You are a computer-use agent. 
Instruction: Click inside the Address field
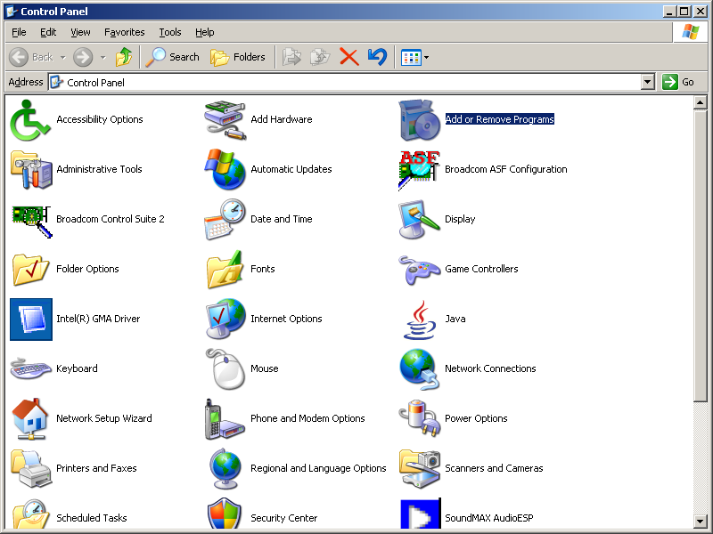(344, 82)
